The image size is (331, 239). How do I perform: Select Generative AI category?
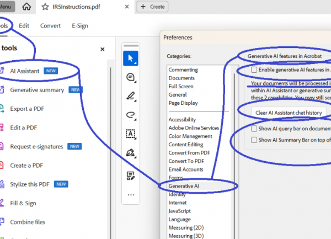point(184,186)
